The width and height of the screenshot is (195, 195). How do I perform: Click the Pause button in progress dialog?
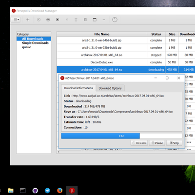pyautogui.click(x=157, y=143)
